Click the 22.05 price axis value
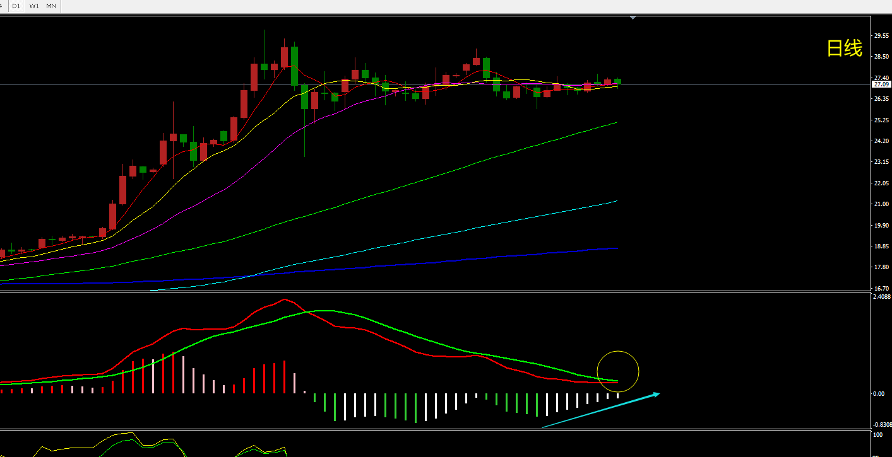The height and width of the screenshot is (457, 892). coord(881,183)
